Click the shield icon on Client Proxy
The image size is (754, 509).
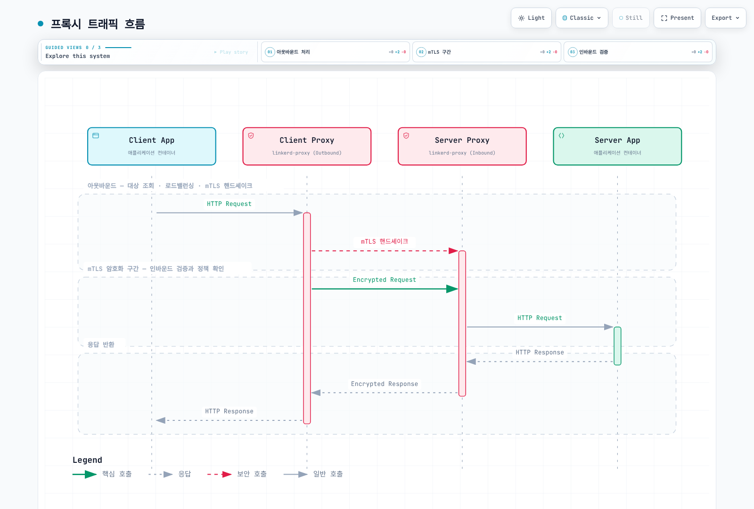pyautogui.click(x=251, y=136)
